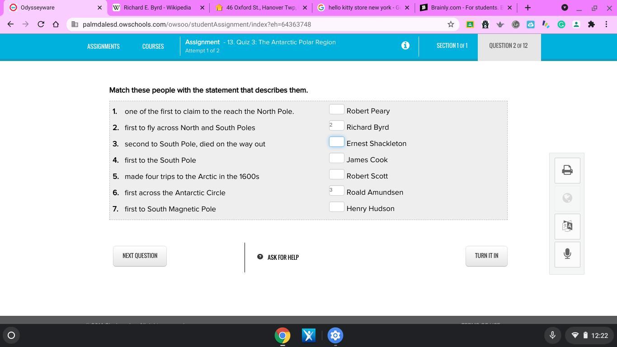Image resolution: width=617 pixels, height=347 pixels.
Task: Open the ASSIGNMENTS menu
Action: pos(104,46)
